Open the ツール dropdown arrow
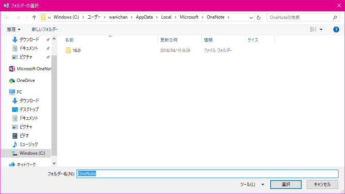This screenshot has height=194, width=345. coord(263,185)
